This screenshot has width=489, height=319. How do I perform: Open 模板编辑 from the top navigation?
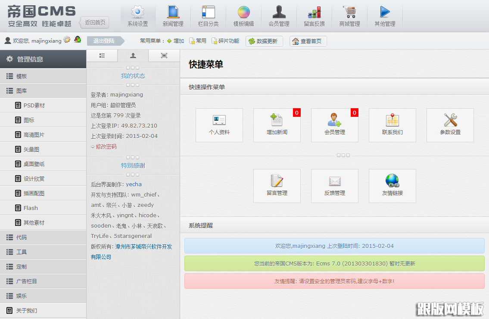(243, 16)
